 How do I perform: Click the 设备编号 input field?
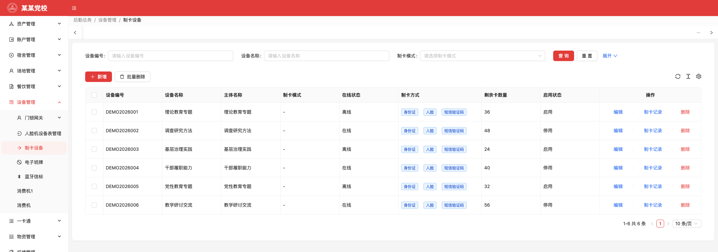[x=171, y=56]
